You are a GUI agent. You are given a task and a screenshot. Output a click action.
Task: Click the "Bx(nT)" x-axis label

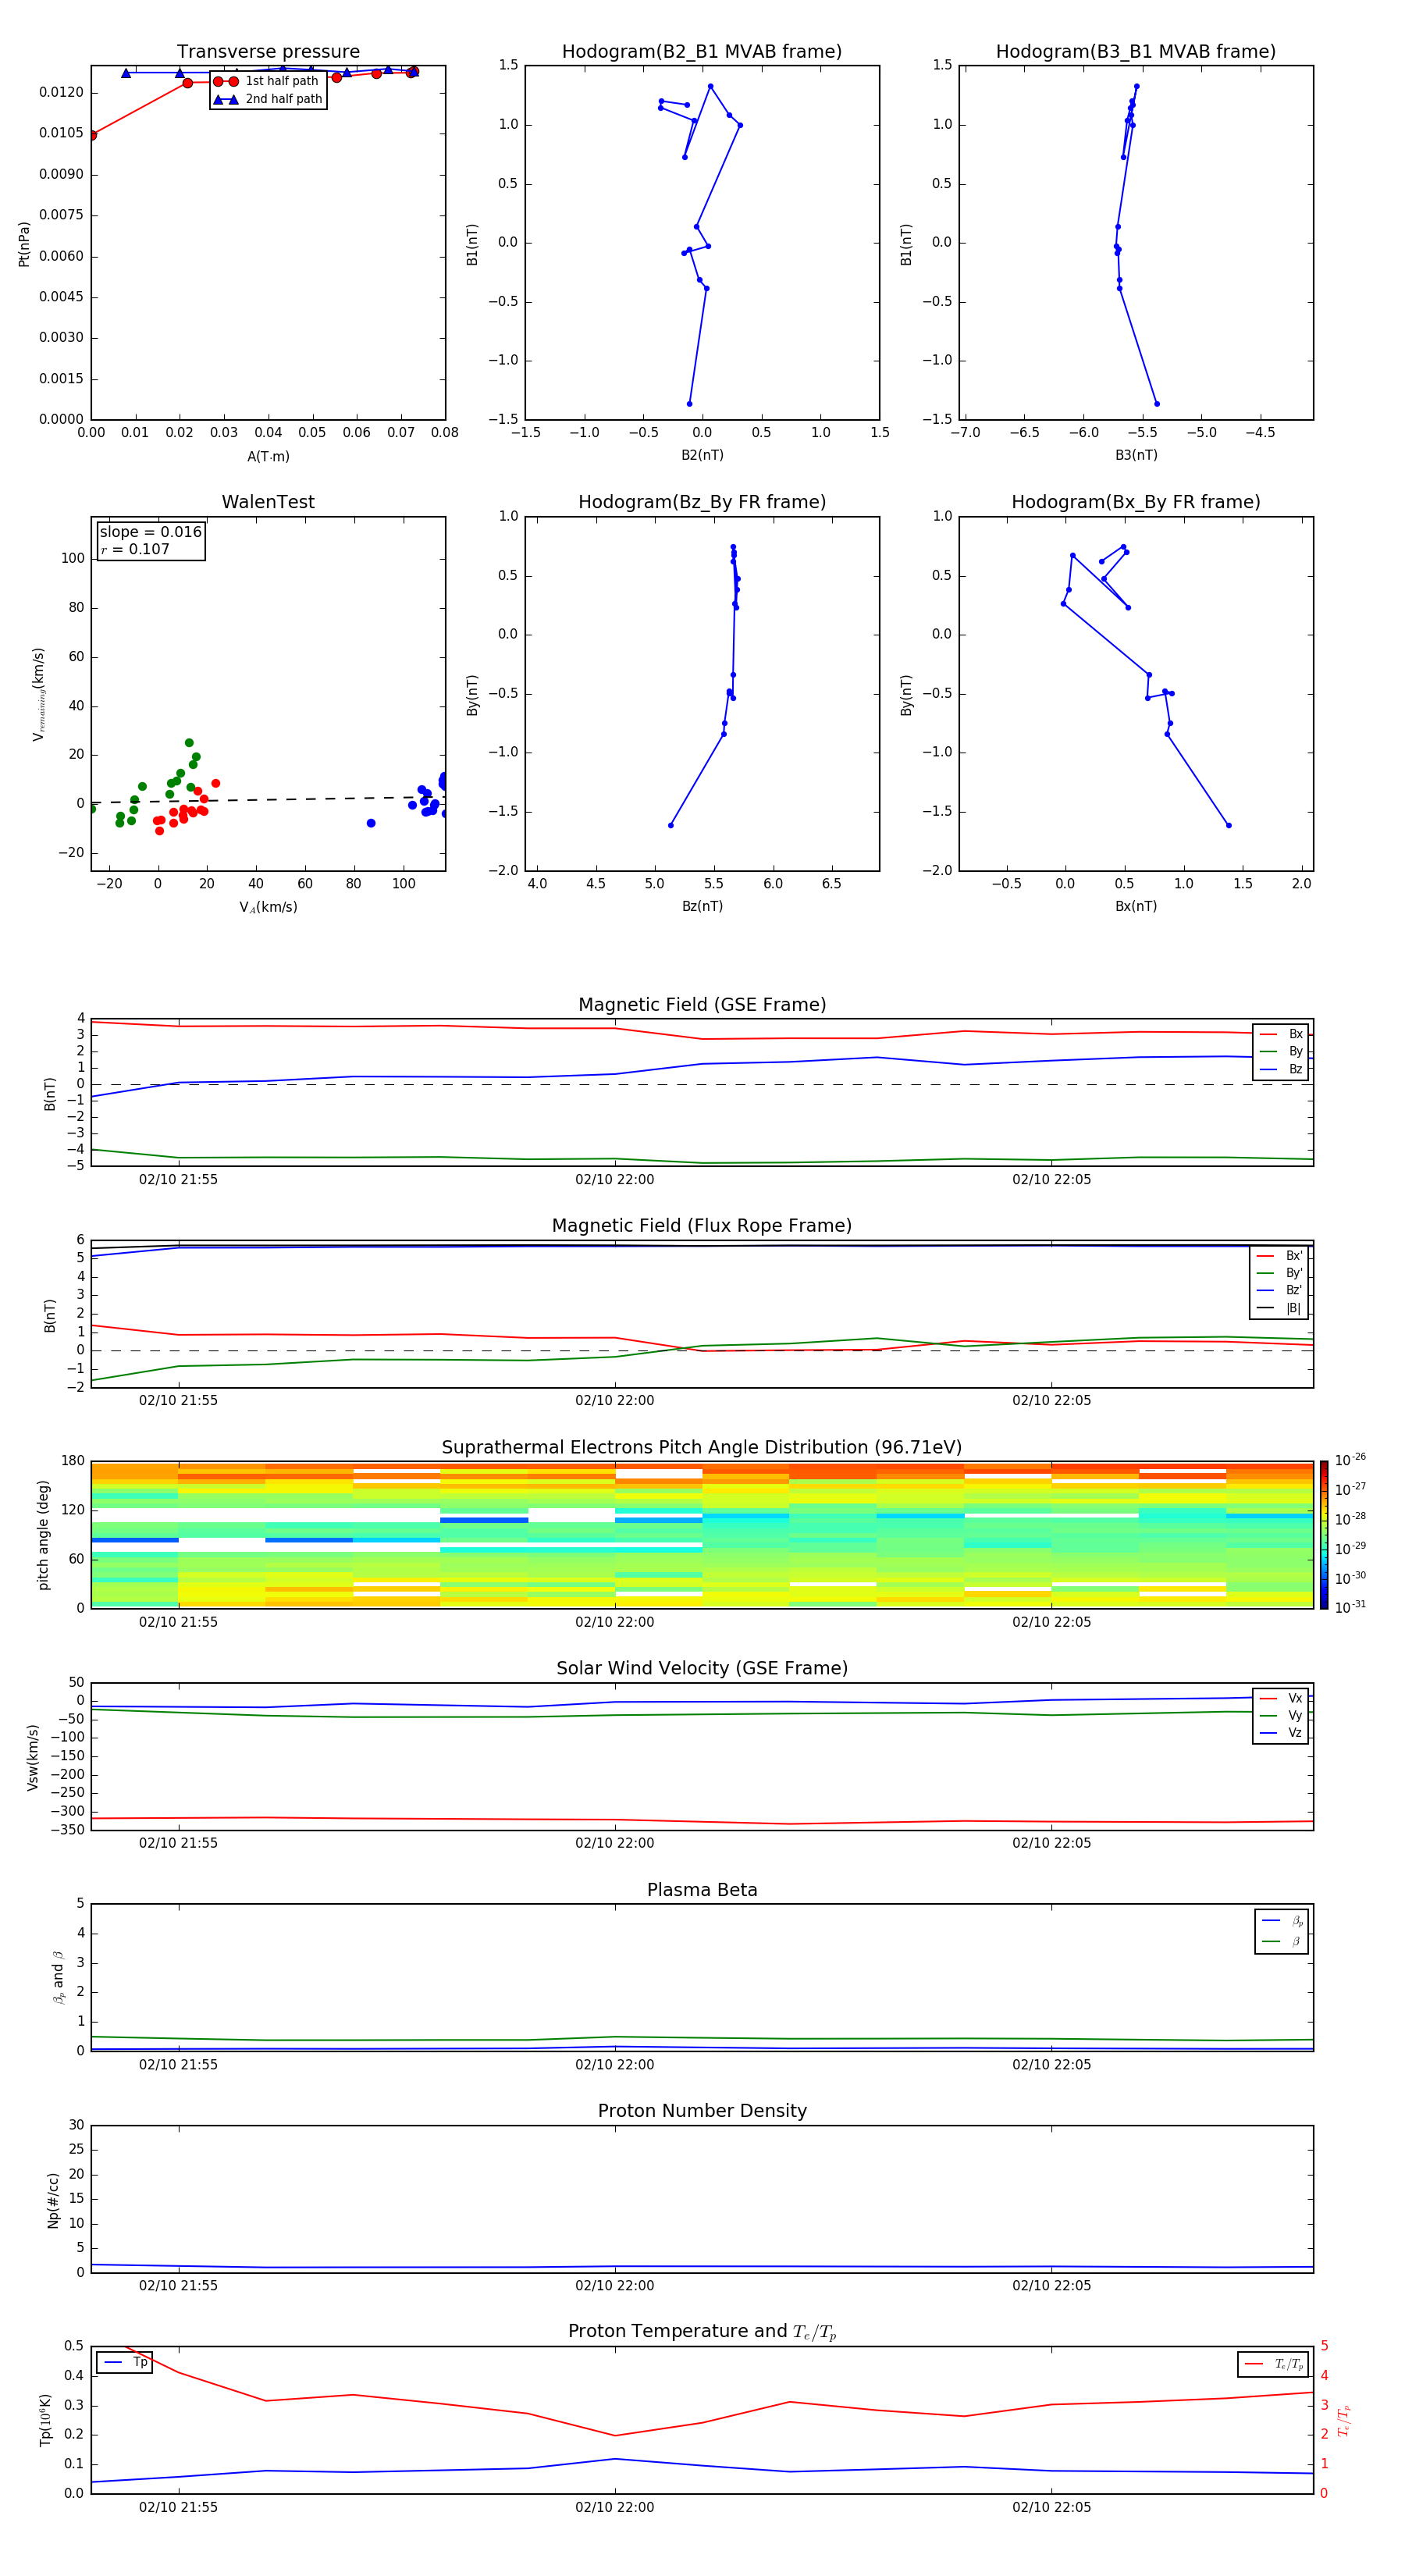tap(1136, 906)
